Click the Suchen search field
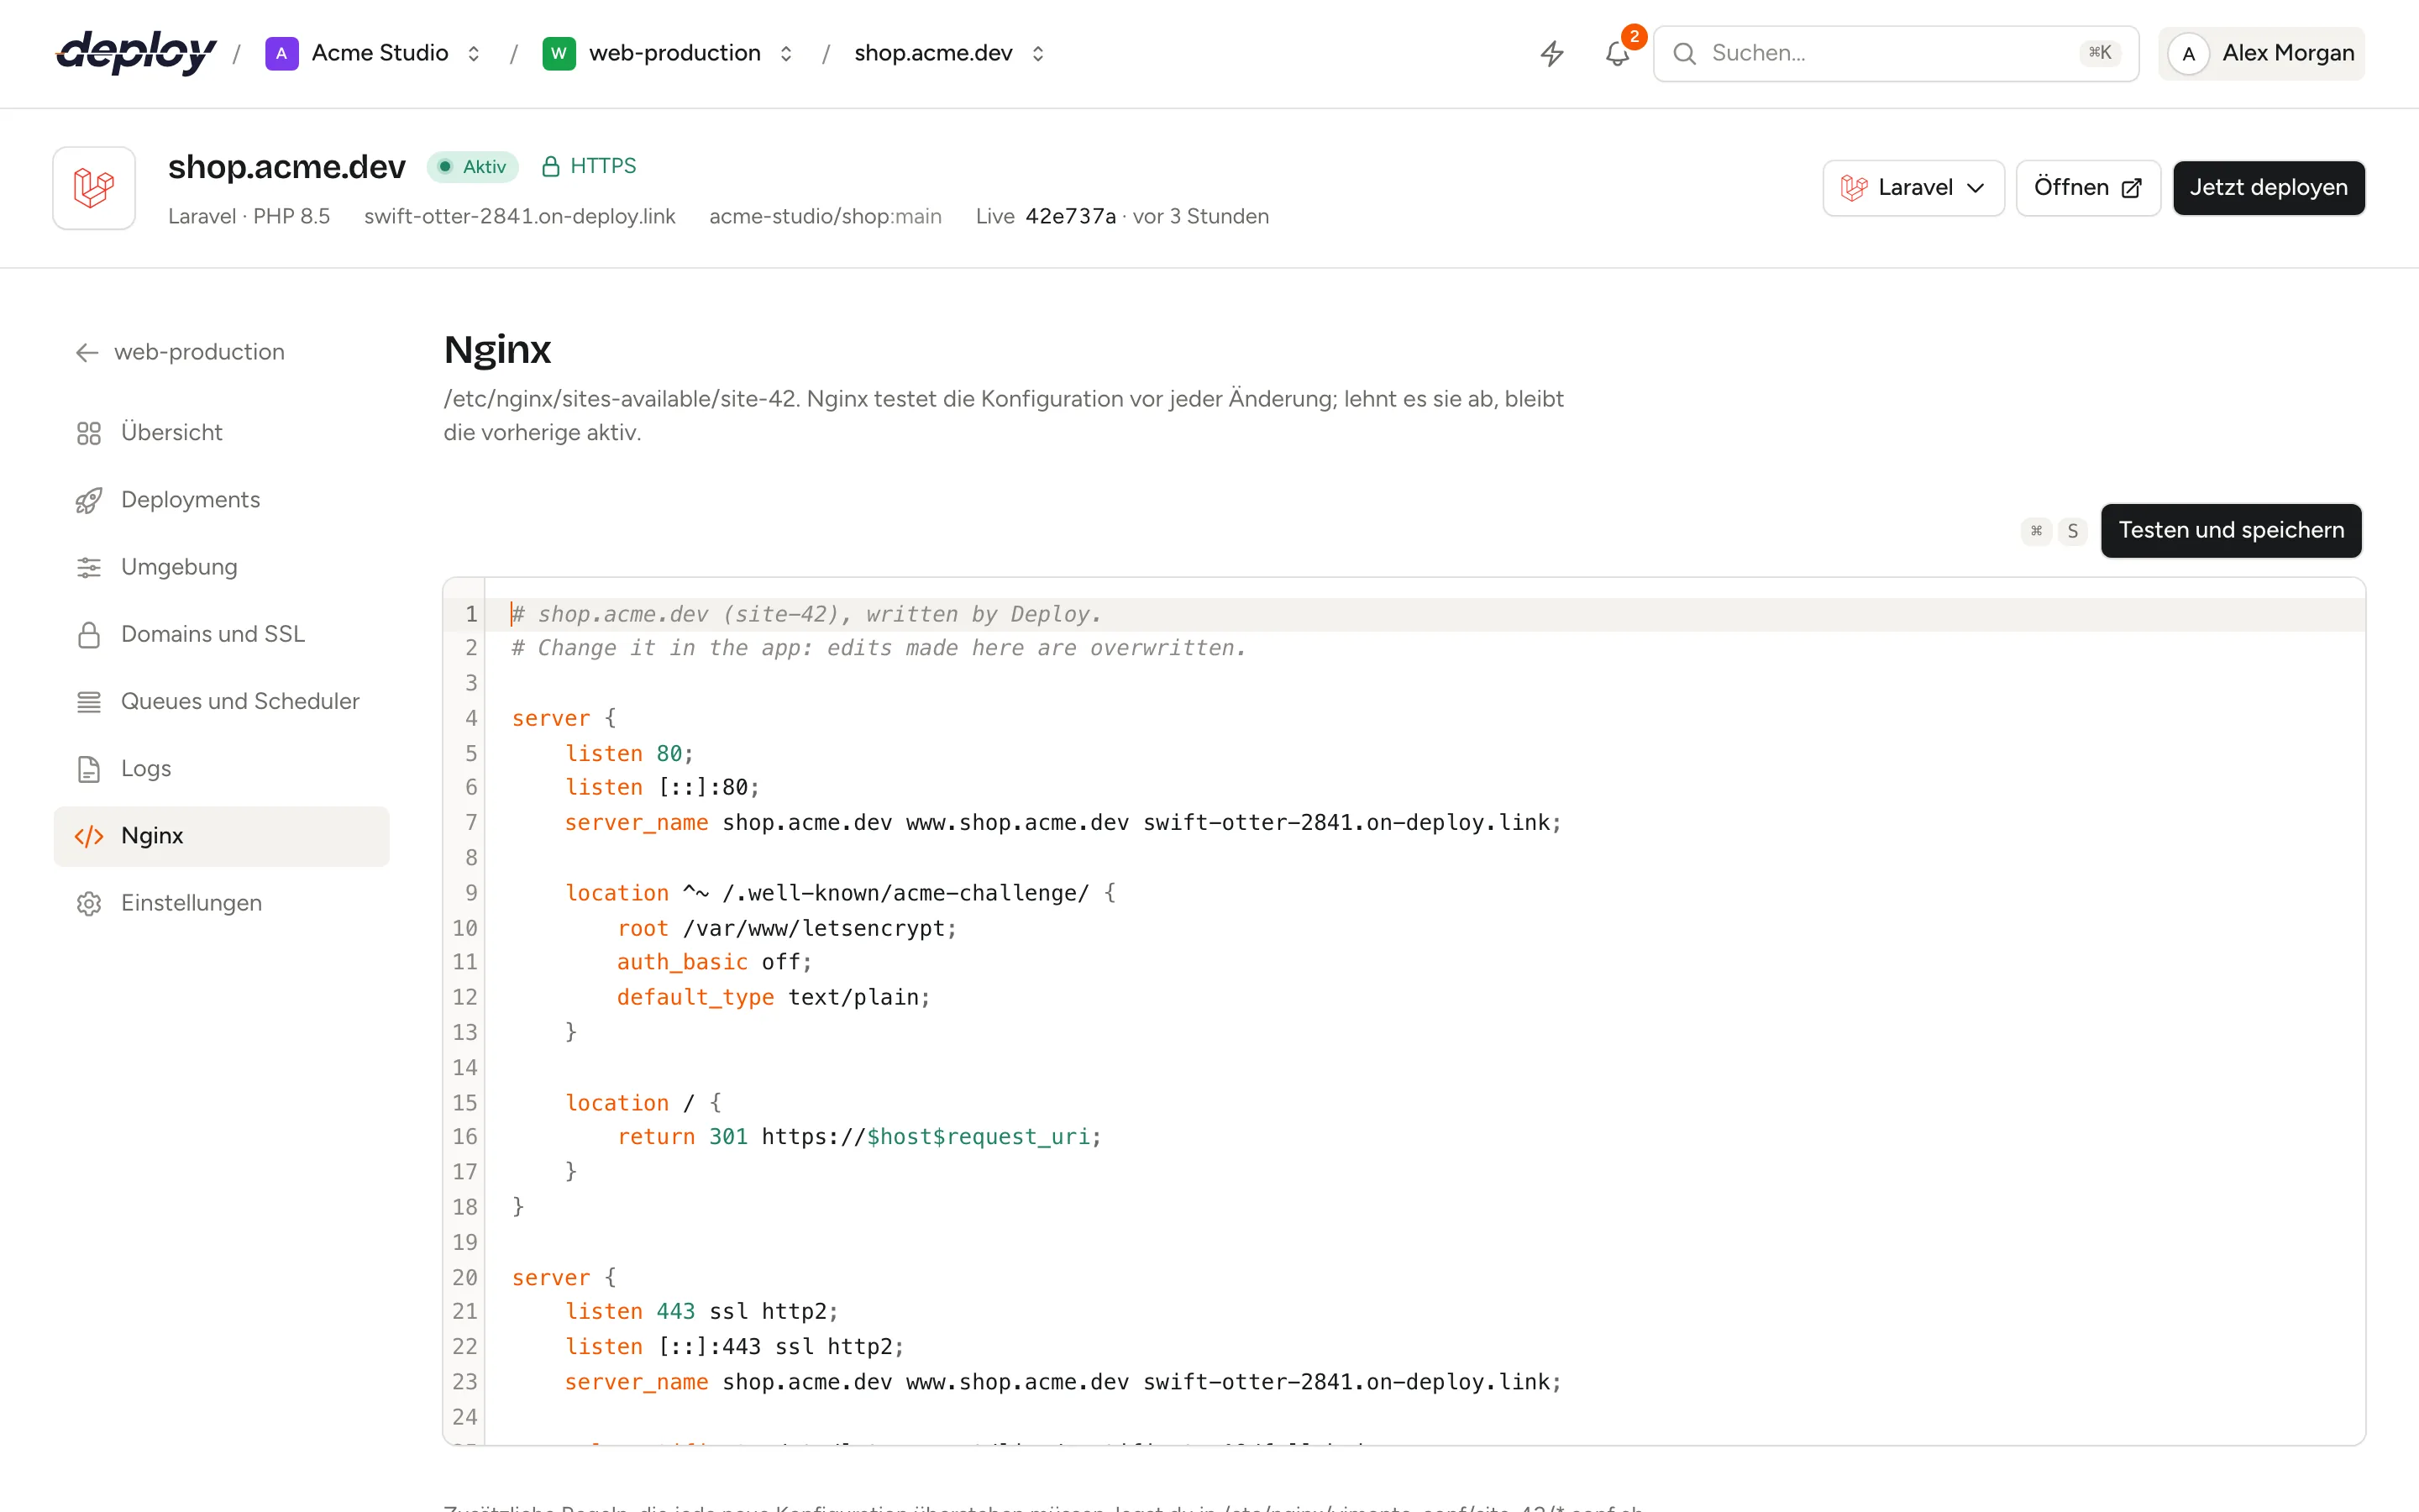Screen dimensions: 2419x1512 point(1897,54)
